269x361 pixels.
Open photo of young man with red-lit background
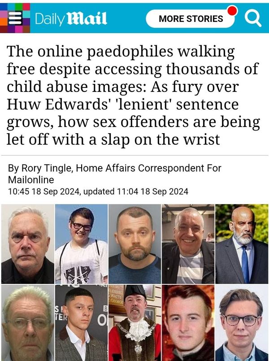tap(188, 323)
